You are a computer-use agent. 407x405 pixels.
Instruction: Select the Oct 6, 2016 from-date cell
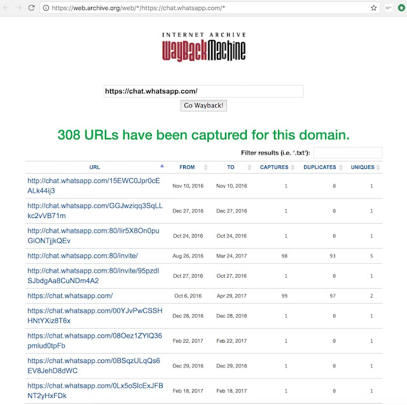[x=188, y=296]
